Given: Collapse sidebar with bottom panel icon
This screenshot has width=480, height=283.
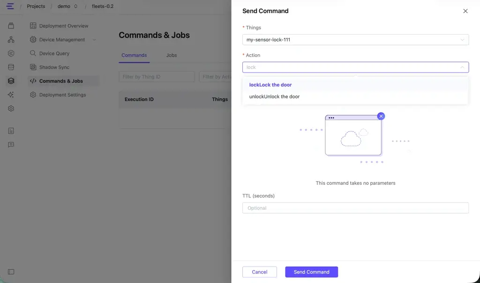Looking at the screenshot, I should click(11, 272).
